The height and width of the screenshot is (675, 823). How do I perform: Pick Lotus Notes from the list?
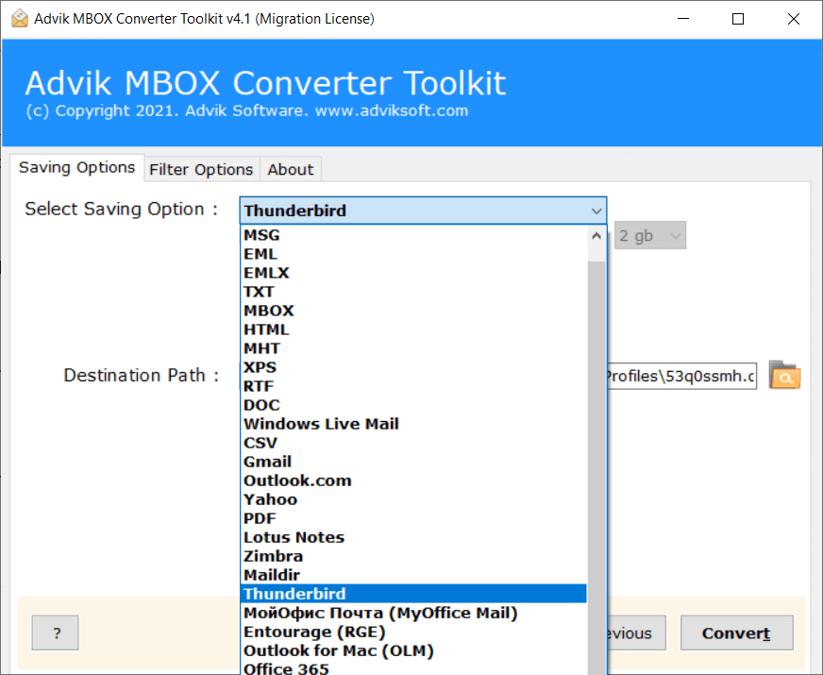(413, 537)
